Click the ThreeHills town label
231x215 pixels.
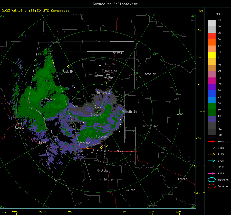click(x=129, y=112)
